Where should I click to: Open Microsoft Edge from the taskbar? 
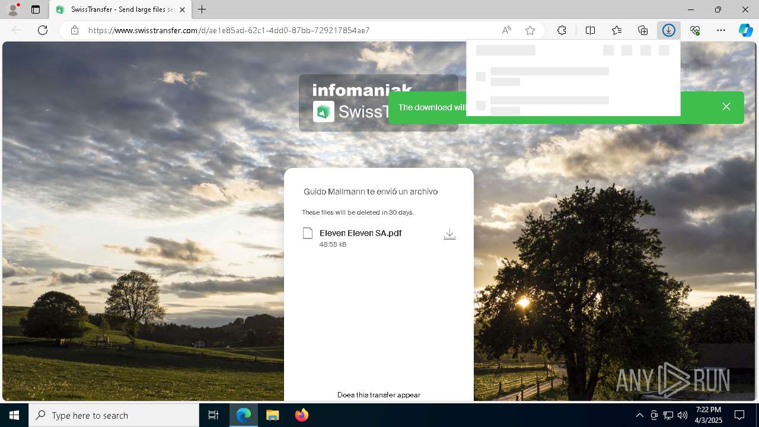tap(244, 415)
